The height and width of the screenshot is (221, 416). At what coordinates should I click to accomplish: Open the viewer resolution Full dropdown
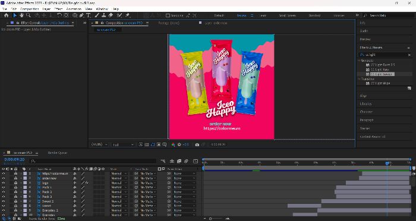click(x=123, y=144)
